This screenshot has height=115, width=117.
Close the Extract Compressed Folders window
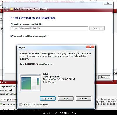tap(108, 3)
